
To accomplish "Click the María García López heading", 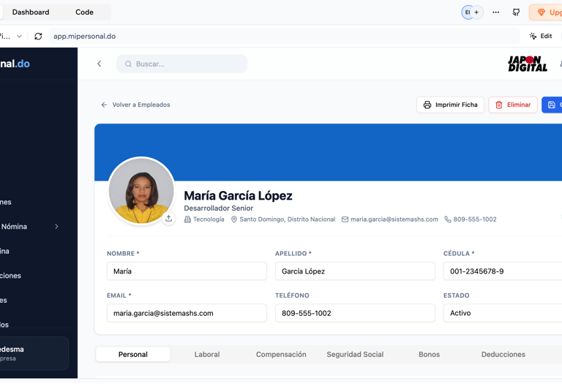I will tap(238, 195).
